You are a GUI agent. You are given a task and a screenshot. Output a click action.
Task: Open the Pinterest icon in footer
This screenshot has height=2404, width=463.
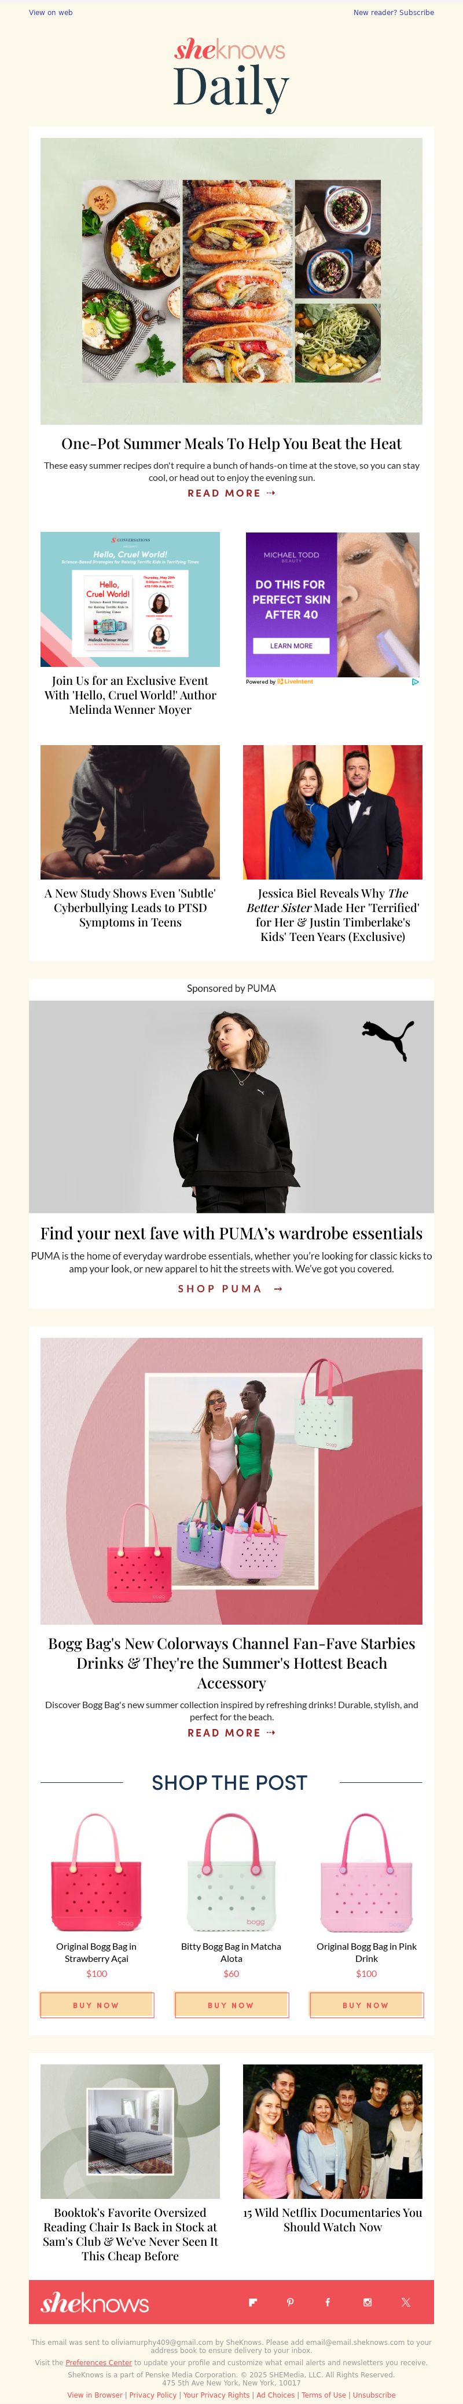290,2302
